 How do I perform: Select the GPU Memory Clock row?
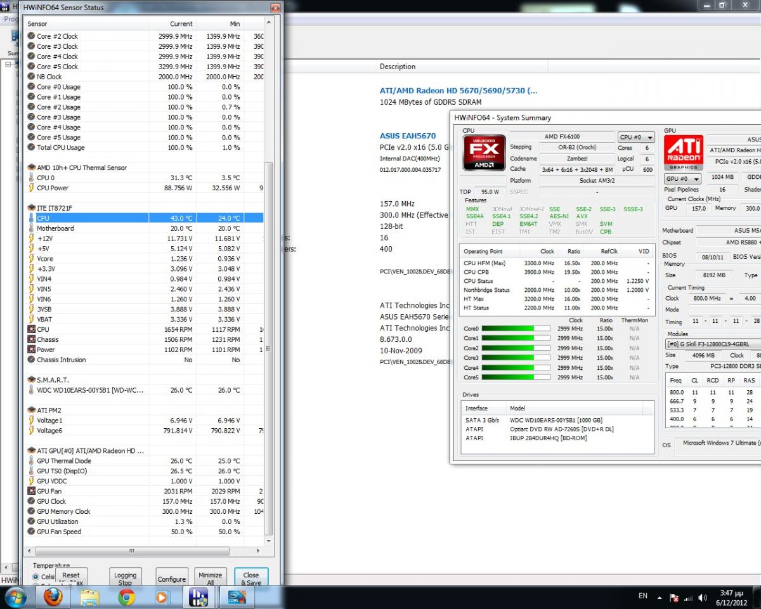pyautogui.click(x=144, y=511)
